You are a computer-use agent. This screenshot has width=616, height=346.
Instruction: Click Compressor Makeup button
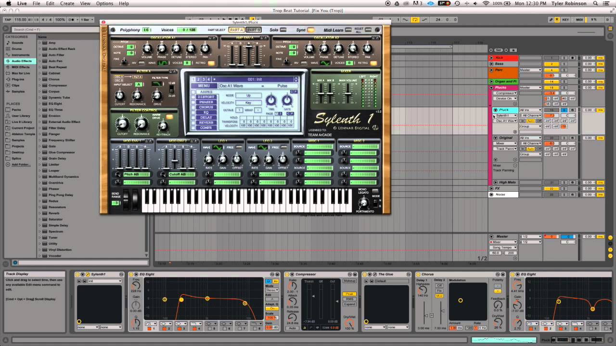click(349, 281)
